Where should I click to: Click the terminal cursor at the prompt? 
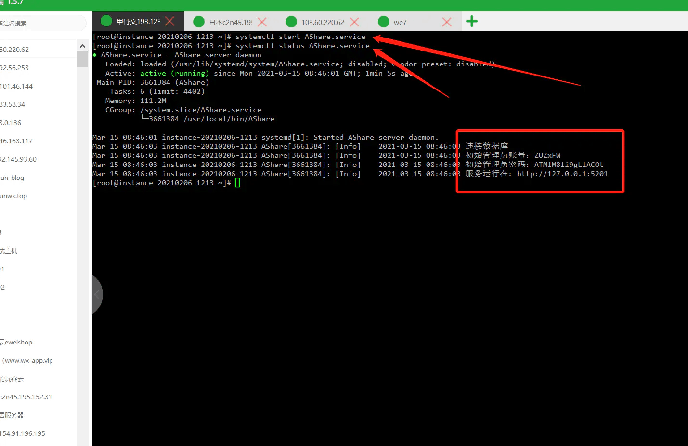(237, 183)
